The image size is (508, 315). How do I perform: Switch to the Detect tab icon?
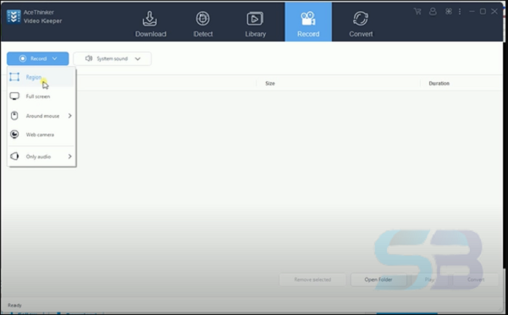(203, 19)
